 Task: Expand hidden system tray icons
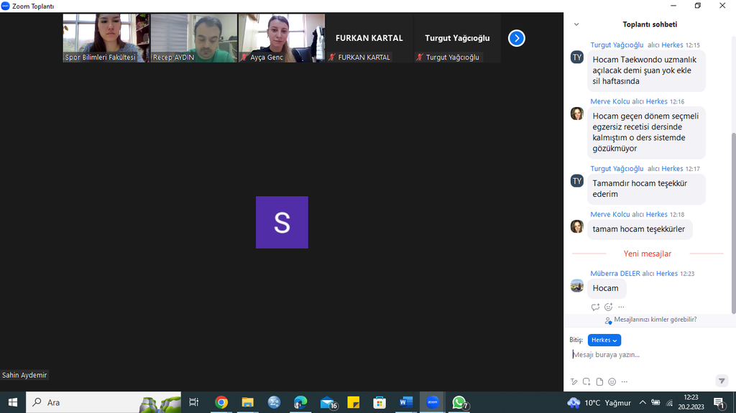click(x=643, y=402)
